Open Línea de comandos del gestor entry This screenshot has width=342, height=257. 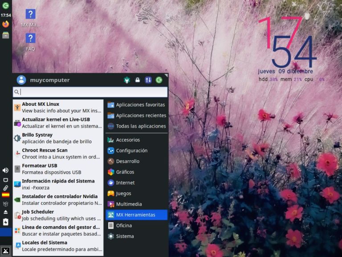click(x=58, y=230)
